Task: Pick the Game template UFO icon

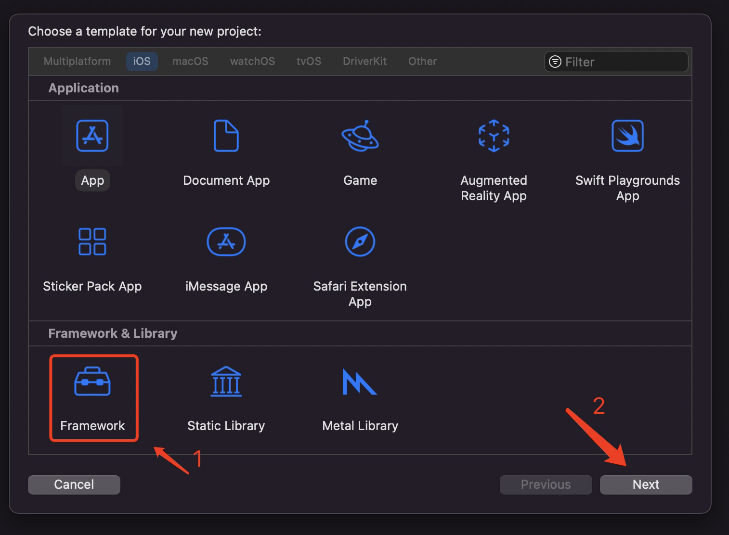Action: 360,136
